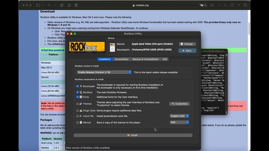Uncheck the Fonts checkbox
This screenshot has height=151, width=269.
(x=77, y=97)
